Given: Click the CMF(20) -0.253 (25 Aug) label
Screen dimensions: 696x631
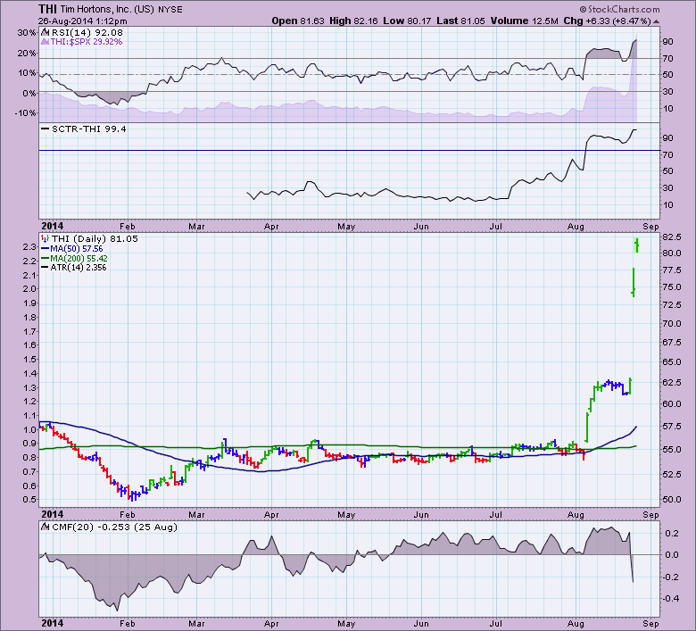Looking at the screenshot, I should pos(114,527).
